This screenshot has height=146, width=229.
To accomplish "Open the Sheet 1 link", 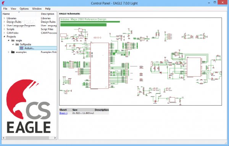I will 63,113.
